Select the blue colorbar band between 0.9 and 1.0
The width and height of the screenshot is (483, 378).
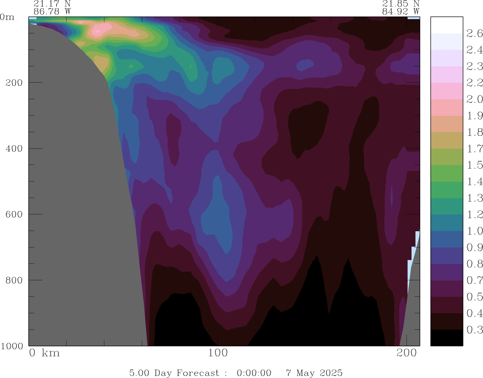tap(446, 239)
